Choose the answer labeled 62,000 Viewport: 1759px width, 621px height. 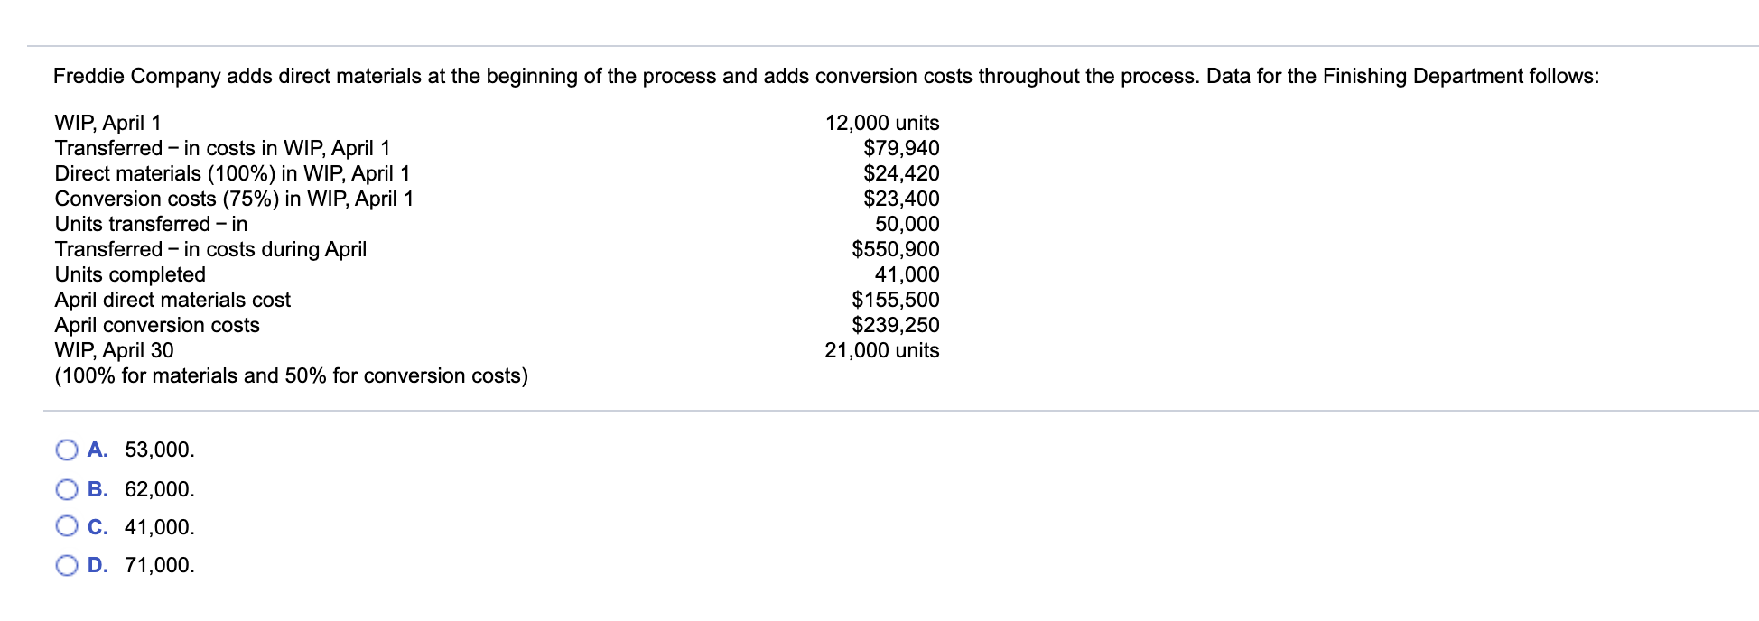(x=159, y=488)
